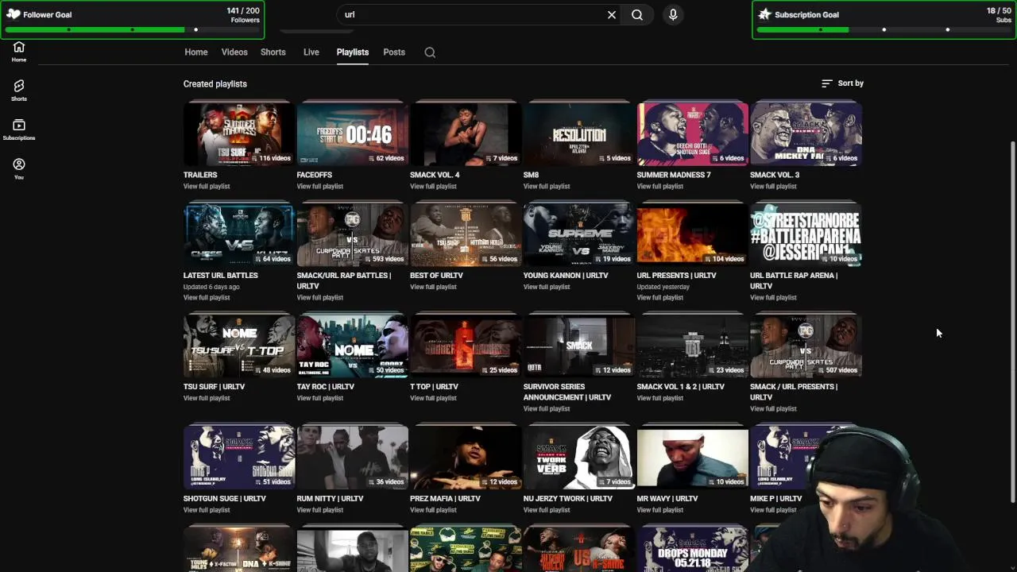Click View full playlist under TRAILERS
Screen dimensions: 1017x572
click(207, 187)
